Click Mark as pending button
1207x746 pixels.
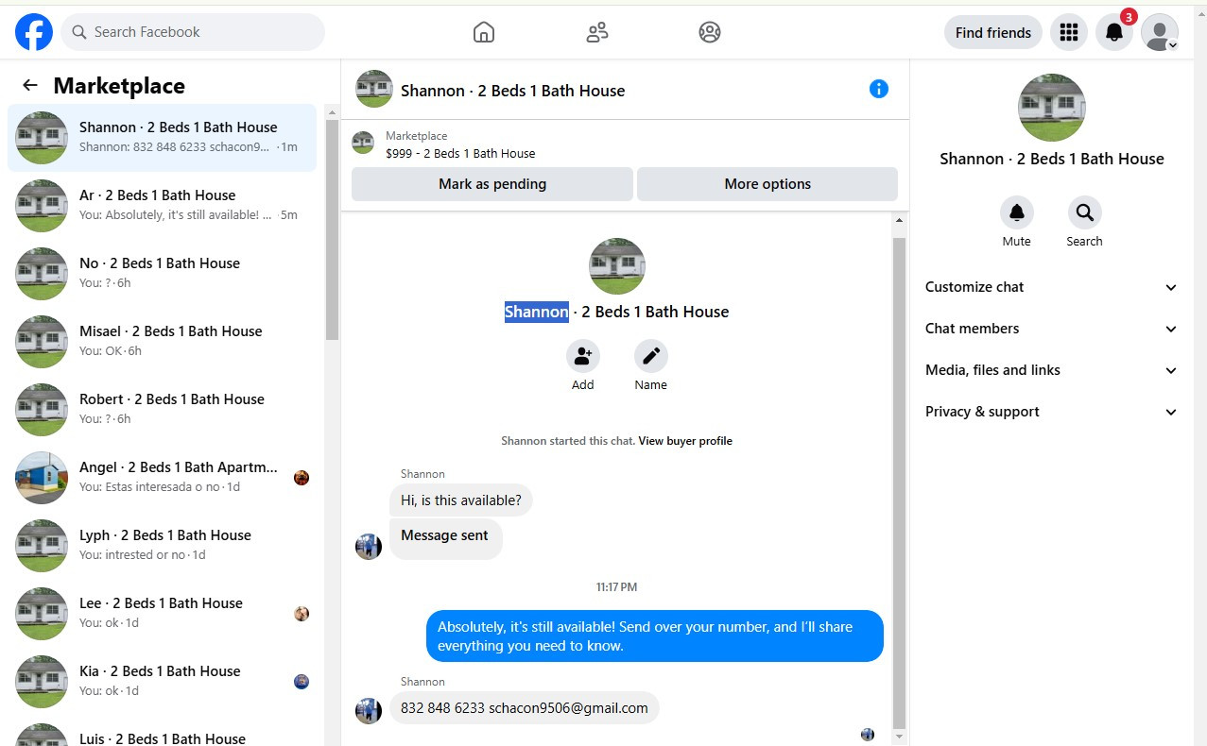pos(492,184)
